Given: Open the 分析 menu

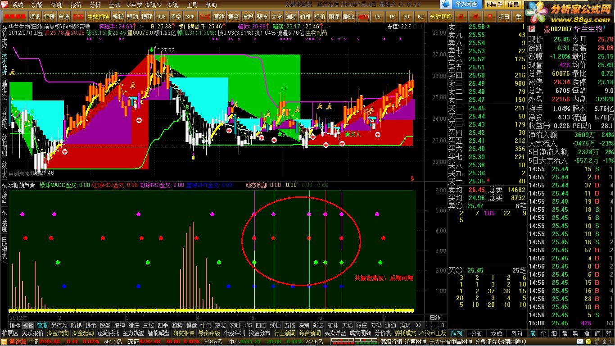Looking at the screenshot, I should tap(95, 5).
